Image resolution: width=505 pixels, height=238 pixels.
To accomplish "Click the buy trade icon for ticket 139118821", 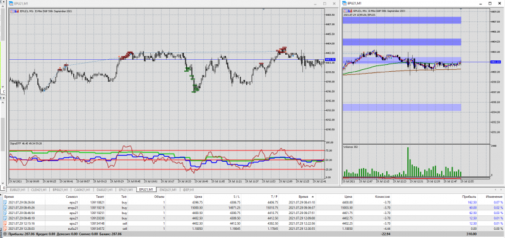I will [x=5, y=202].
